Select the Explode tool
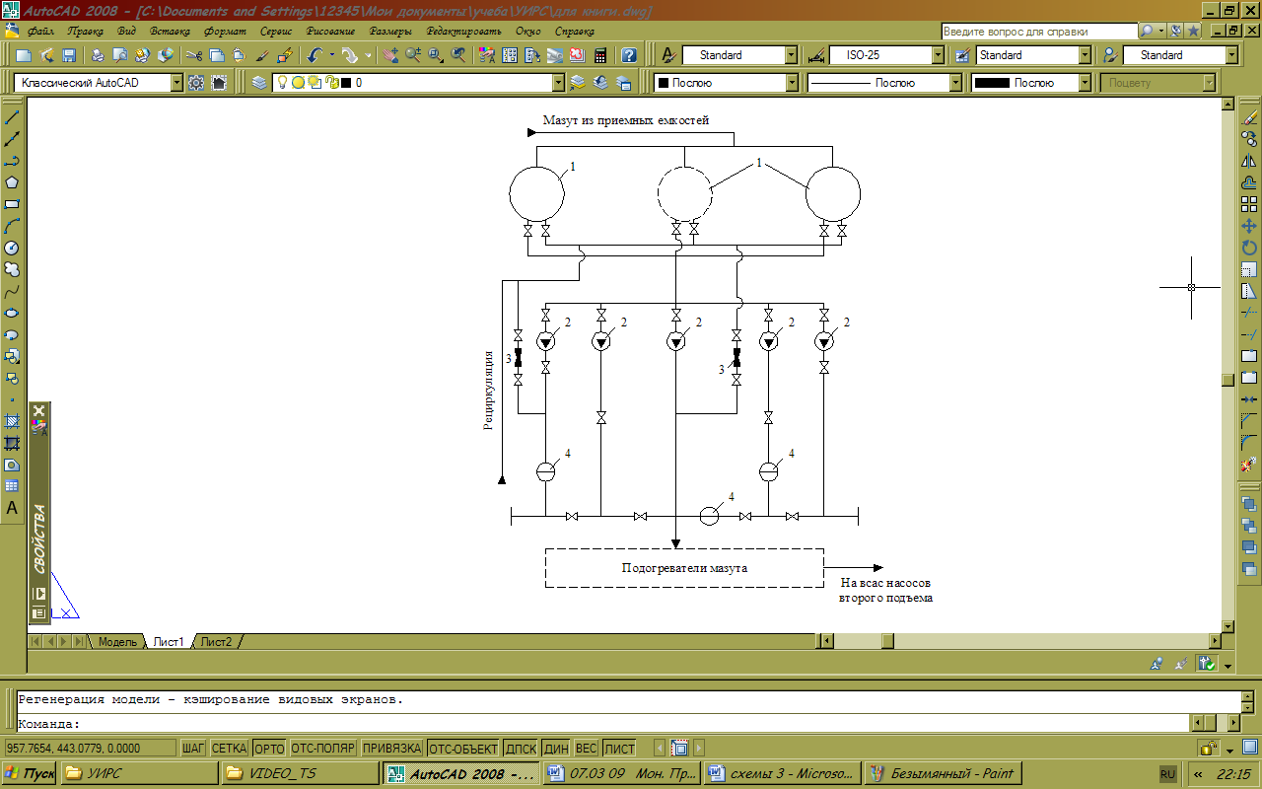 1249,463
